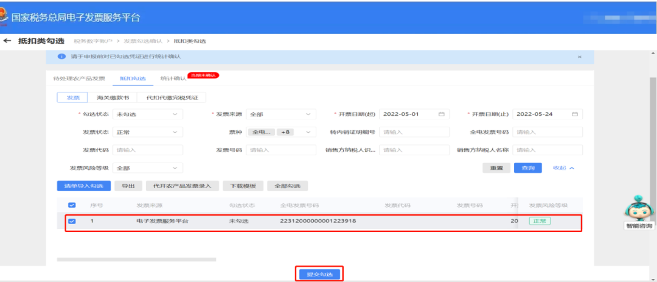Toggle the select-all checkbox in table header
Screen dimensions: 657x282
click(72, 205)
